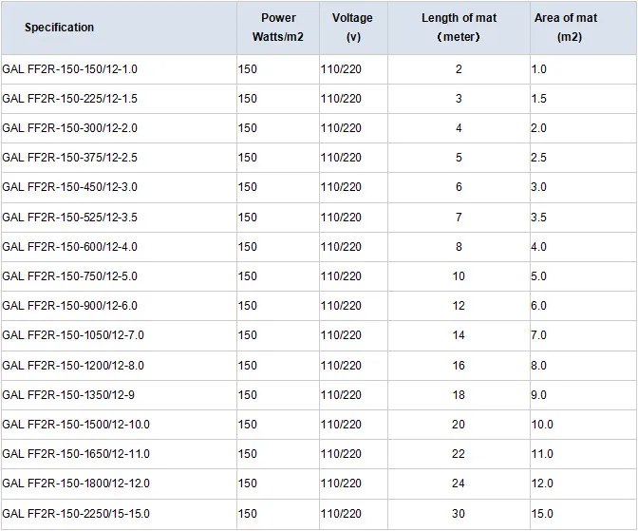The height and width of the screenshot is (531, 638).
Task: Click voltage 110/220 in 1350/12-9 row
Action: 341,395
